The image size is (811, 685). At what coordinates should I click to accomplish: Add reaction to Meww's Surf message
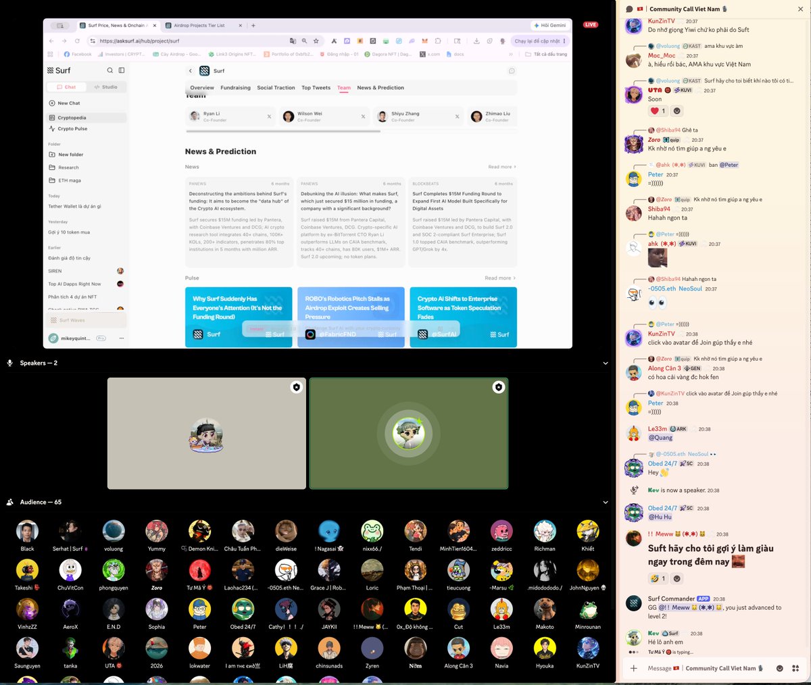coord(677,578)
